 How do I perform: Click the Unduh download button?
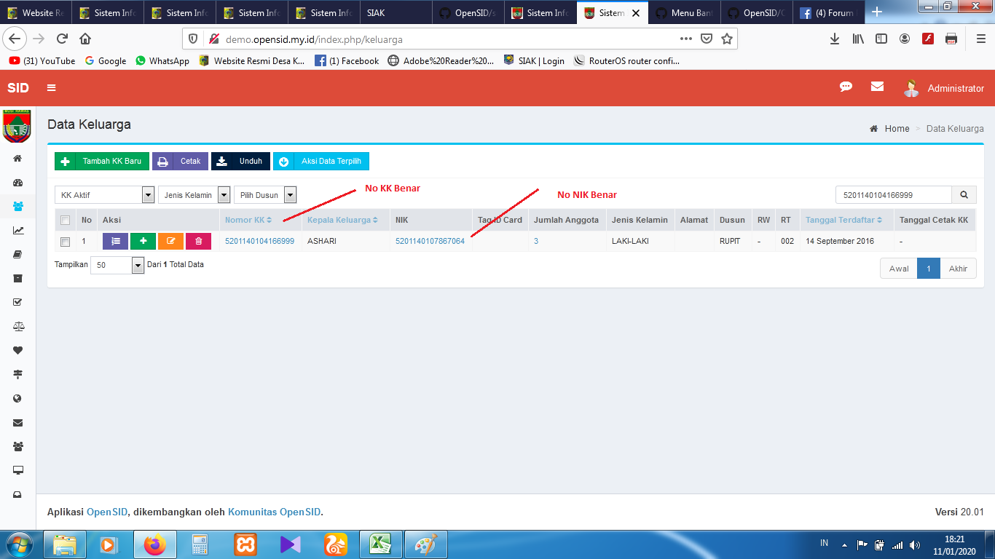point(240,161)
